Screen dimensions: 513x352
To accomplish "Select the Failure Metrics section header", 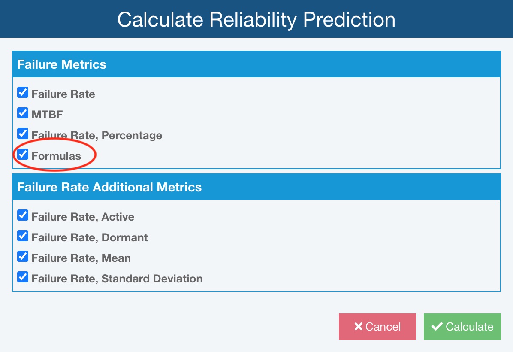I will pyautogui.click(x=62, y=64).
